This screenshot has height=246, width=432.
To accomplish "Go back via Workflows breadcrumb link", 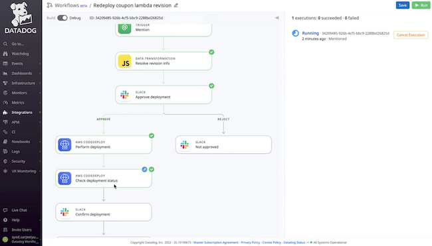I will pyautogui.click(x=66, y=5).
